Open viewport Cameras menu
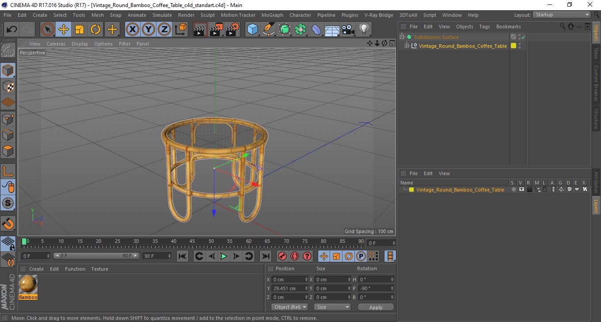The image size is (601, 322). coord(56,44)
